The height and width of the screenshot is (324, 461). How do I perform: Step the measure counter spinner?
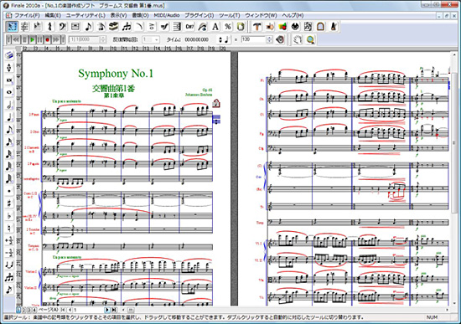103,39
